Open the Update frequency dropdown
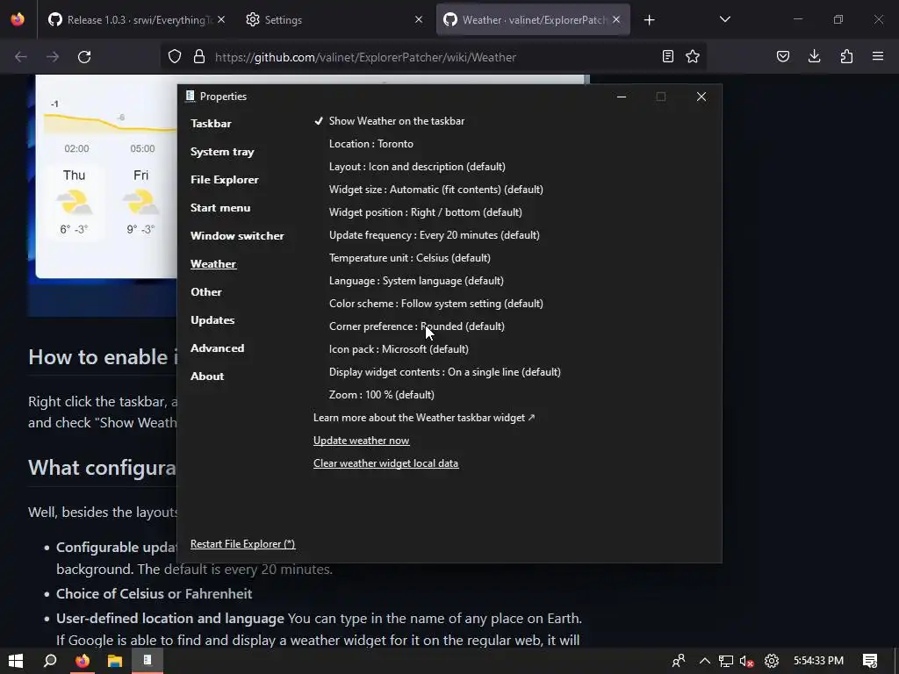This screenshot has width=899, height=674. click(x=434, y=235)
